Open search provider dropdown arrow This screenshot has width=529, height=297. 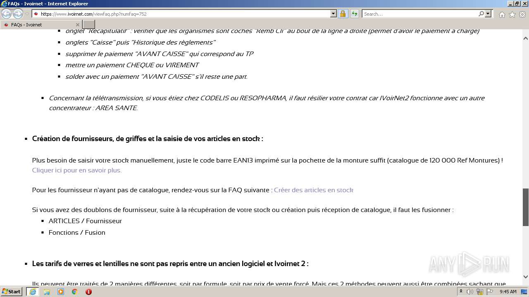488,14
